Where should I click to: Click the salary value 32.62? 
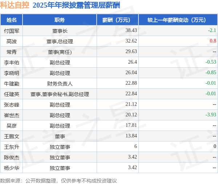131,41
